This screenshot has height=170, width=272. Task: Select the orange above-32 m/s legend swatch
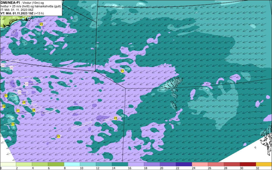(x=264, y=164)
